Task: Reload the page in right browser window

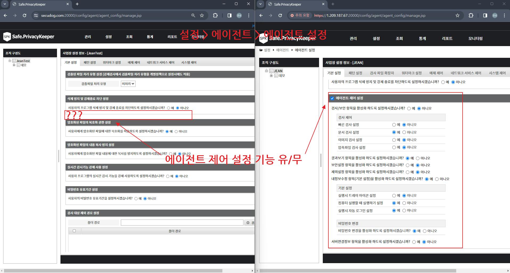Action: pyautogui.click(x=280, y=15)
